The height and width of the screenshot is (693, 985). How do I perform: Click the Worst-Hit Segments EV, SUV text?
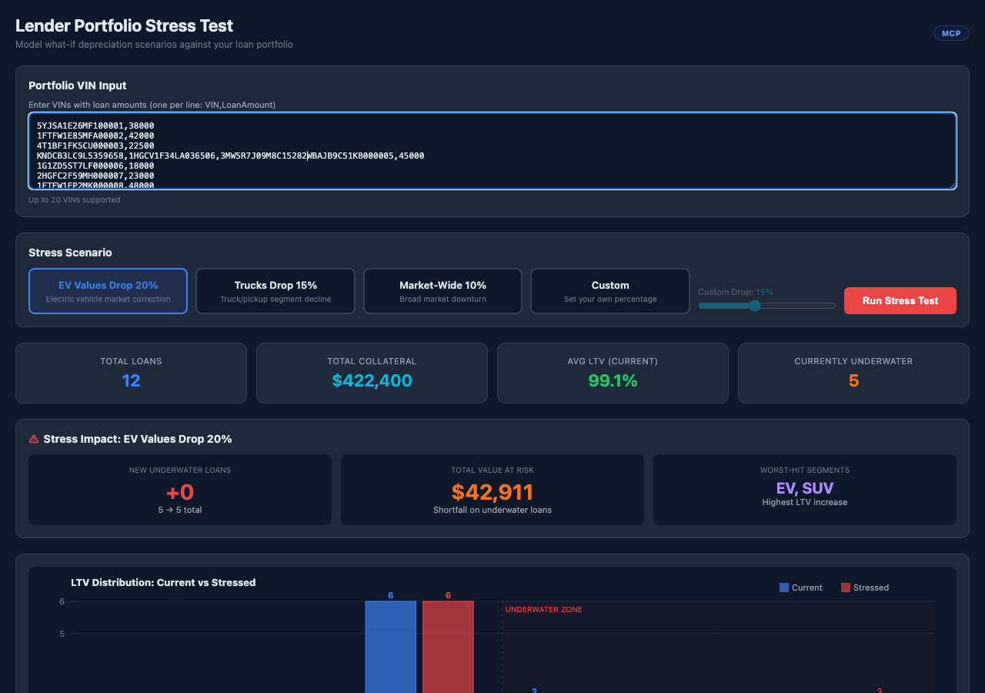(x=805, y=488)
